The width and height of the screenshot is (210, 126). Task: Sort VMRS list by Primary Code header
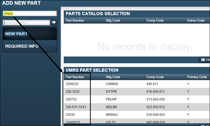(x=197, y=77)
